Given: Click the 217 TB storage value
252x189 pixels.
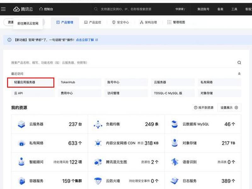Looking at the screenshot, I should coord(228,143).
